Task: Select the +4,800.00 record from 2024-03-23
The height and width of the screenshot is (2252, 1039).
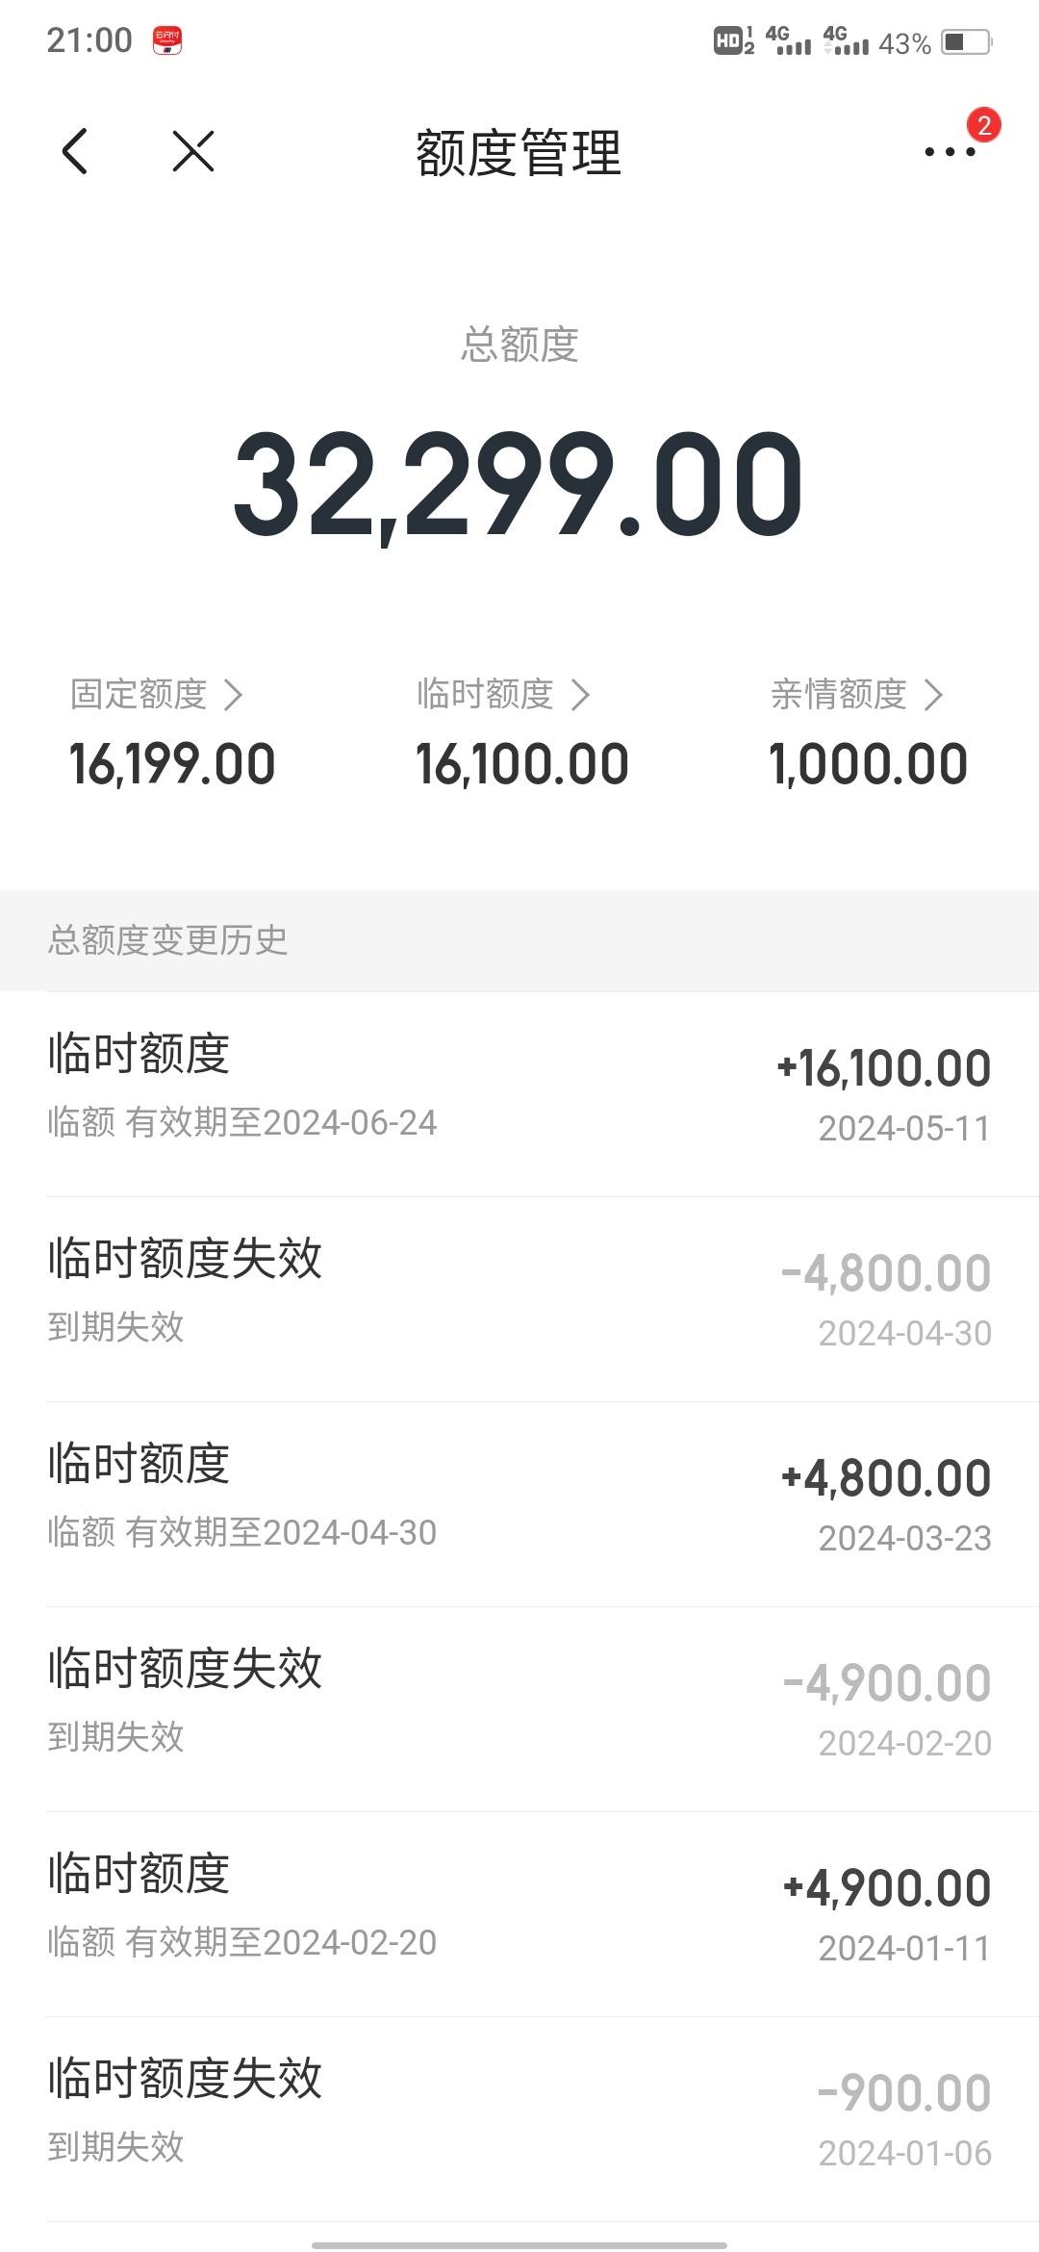Action: 519,1504
